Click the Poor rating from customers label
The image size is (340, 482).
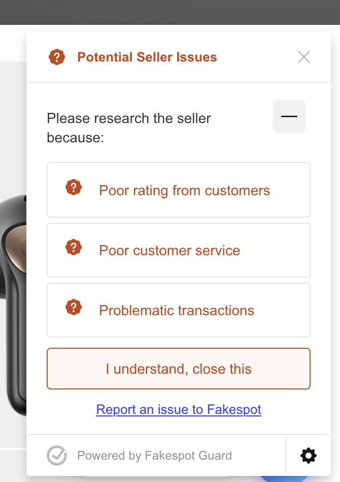point(184,191)
